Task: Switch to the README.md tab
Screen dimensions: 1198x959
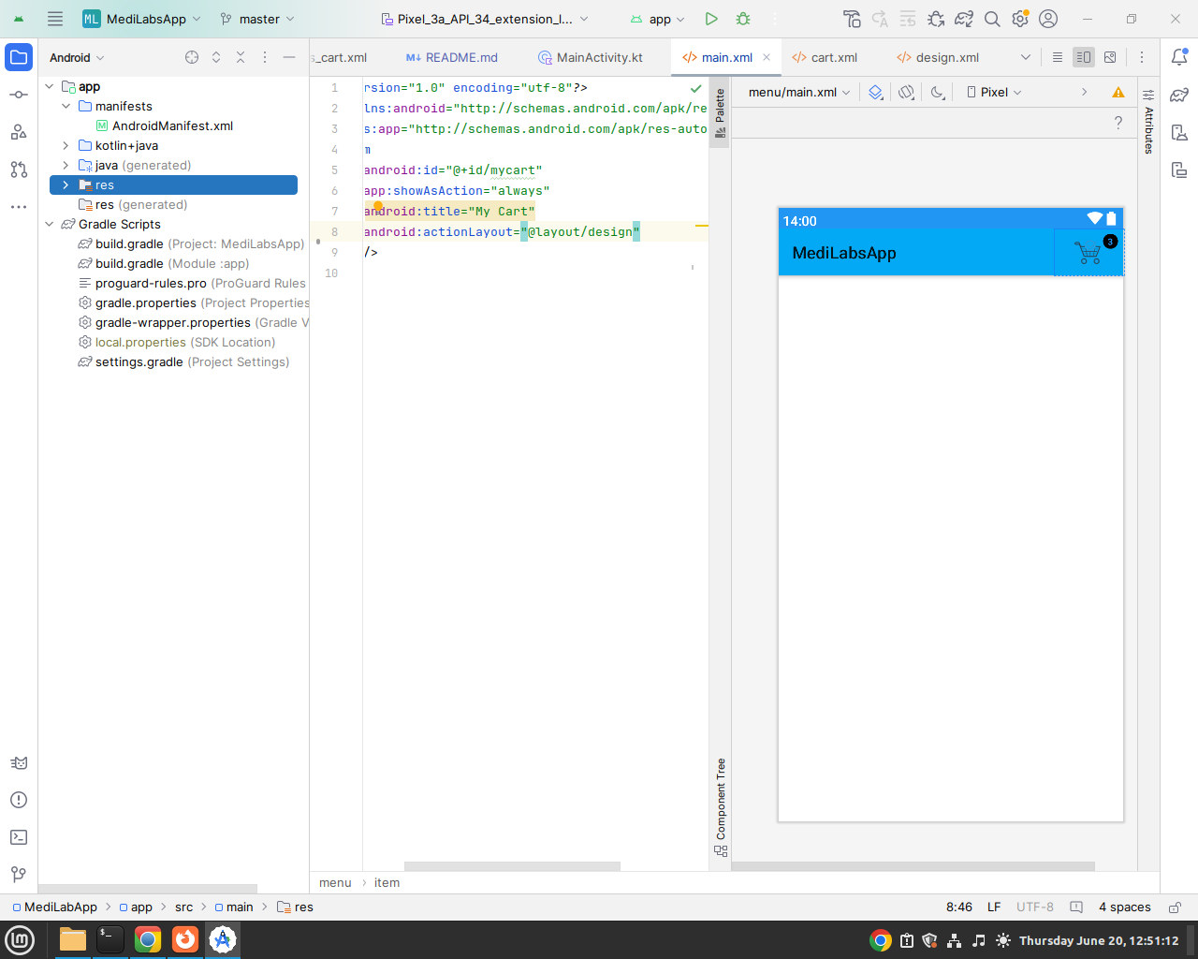Action: tap(452, 57)
